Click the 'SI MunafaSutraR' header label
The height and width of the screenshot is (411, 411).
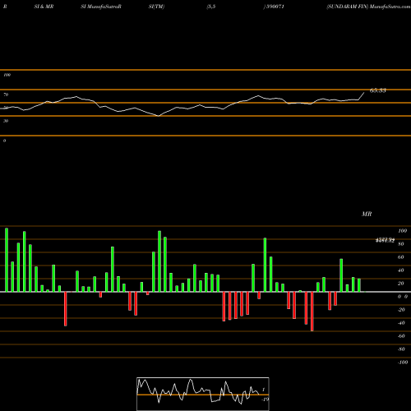pyautogui.click(x=101, y=7)
